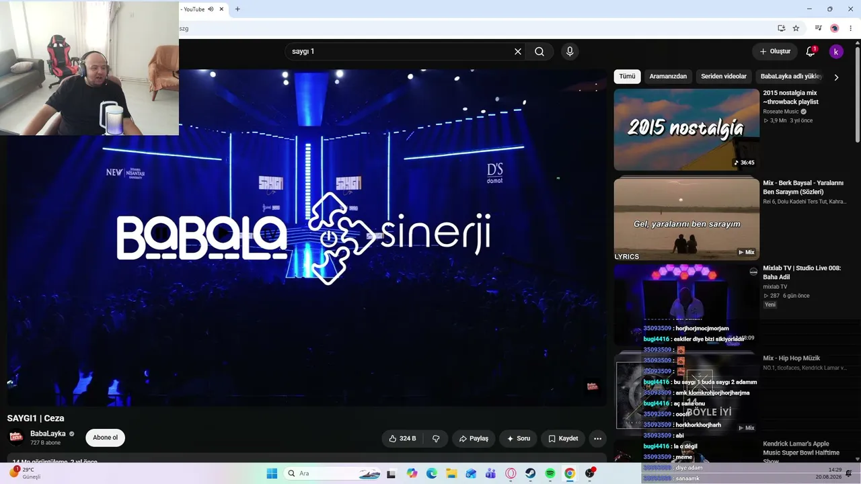The height and width of the screenshot is (484, 861).
Task: Open Chrome profile avatar in toolbar
Action: click(835, 28)
